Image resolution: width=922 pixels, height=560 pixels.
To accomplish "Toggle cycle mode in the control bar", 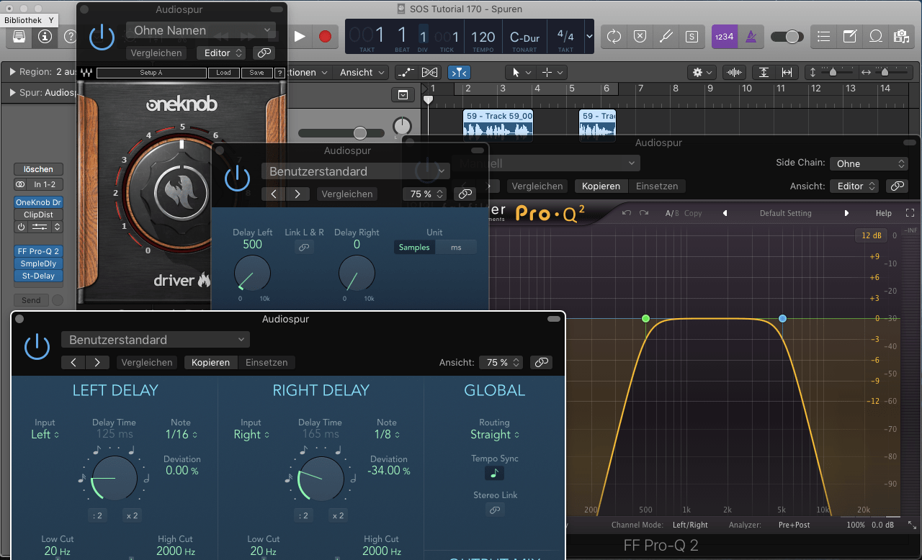I will 614,36.
